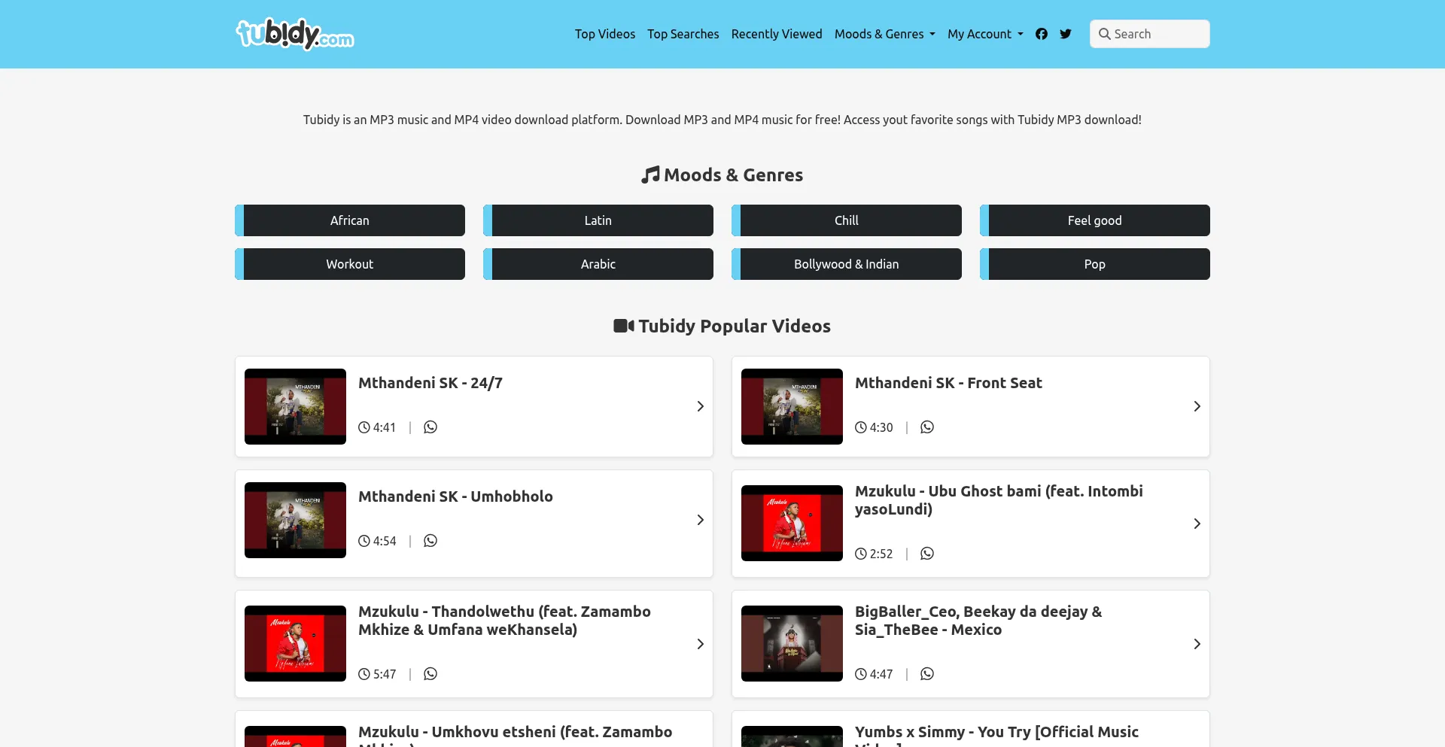Share Mzukulu - Thandolwethu via WhatsApp icon
Image resolution: width=1445 pixels, height=747 pixels.
click(430, 674)
